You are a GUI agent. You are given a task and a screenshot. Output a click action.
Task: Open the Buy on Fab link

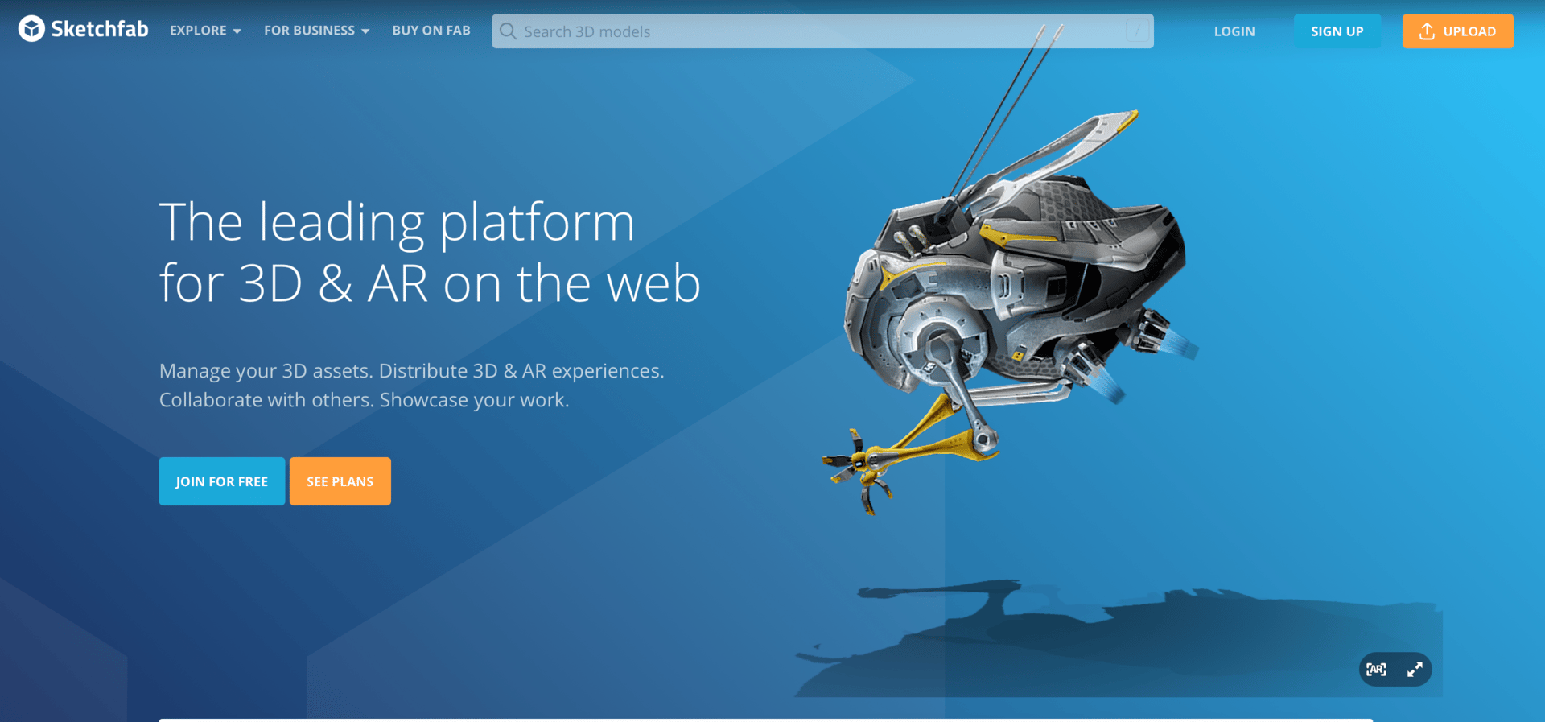431,31
